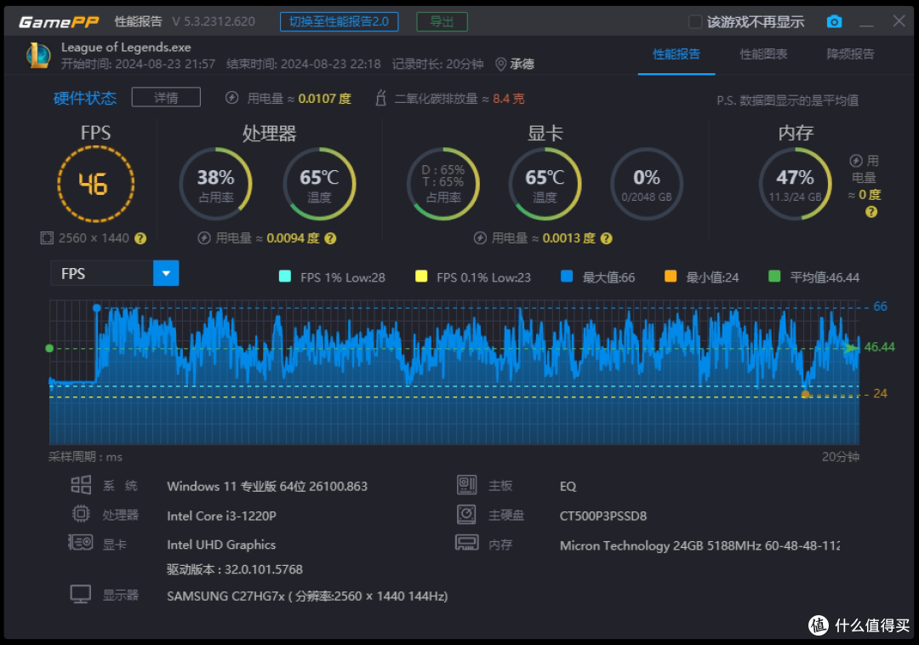919x645 pixels.
Task: Click the orange min-value marker on chart
Action: tap(805, 394)
